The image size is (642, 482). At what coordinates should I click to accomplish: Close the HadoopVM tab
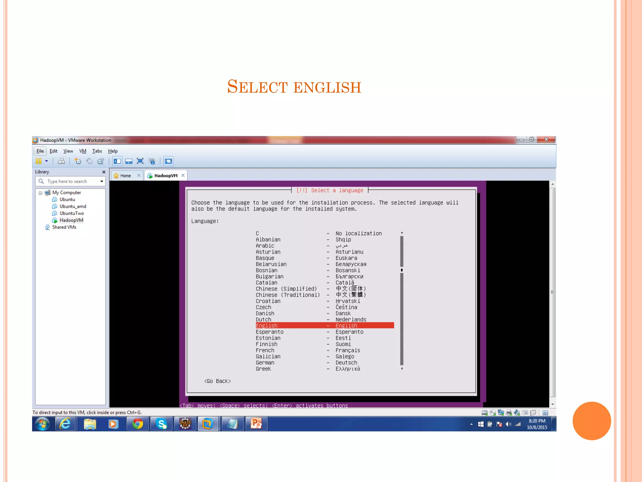coord(183,175)
